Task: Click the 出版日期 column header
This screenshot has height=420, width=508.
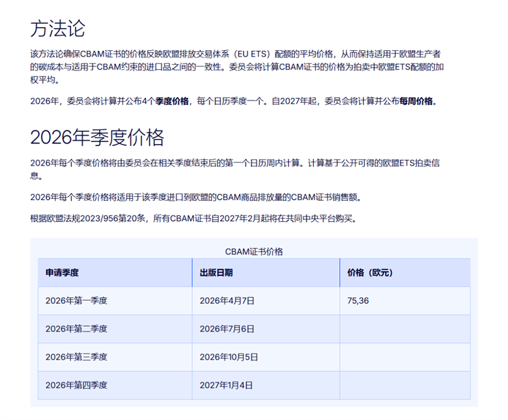Action: point(266,273)
